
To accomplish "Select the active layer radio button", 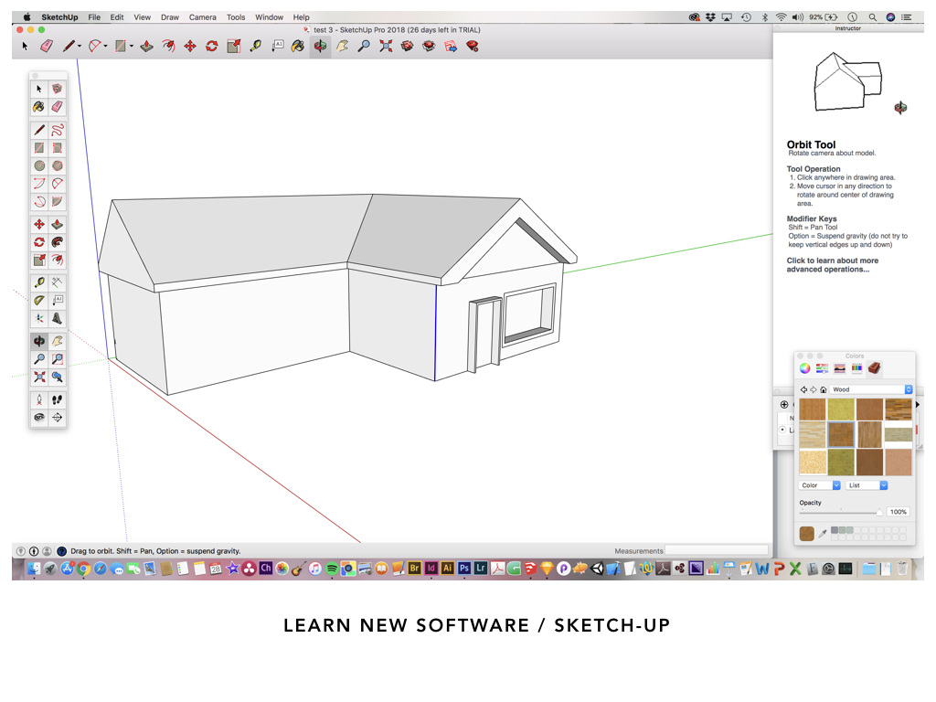I will [782, 430].
